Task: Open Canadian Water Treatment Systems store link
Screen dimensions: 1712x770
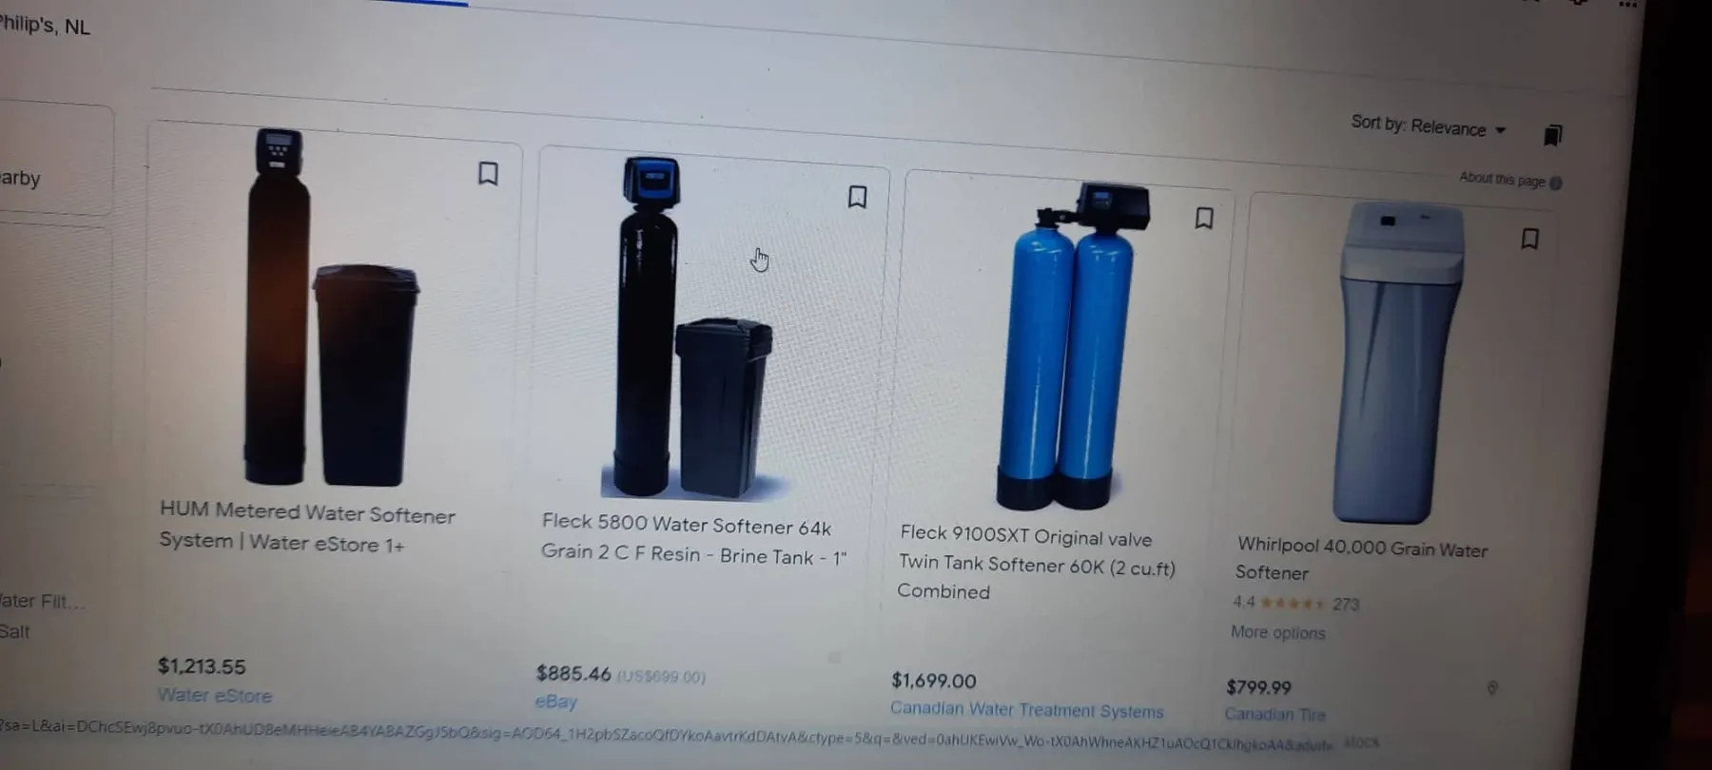Action: click(1027, 709)
